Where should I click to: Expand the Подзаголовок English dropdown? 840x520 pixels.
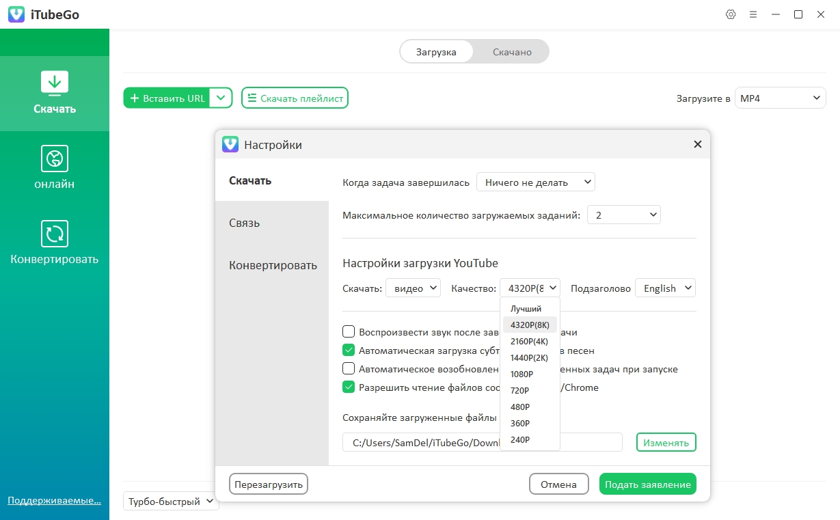(x=665, y=288)
